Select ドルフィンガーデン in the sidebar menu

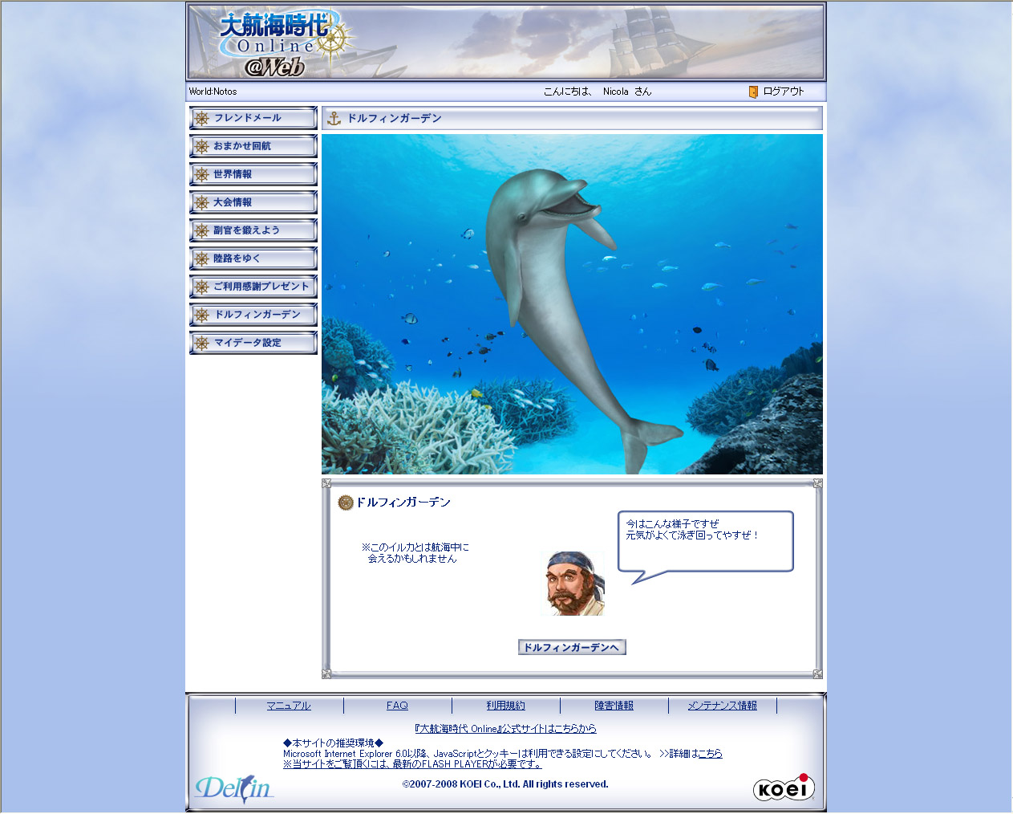pos(253,315)
